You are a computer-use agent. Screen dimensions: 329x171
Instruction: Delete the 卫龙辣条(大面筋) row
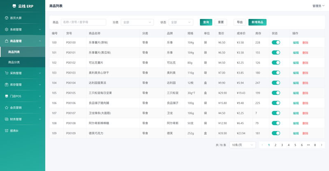click(x=305, y=113)
